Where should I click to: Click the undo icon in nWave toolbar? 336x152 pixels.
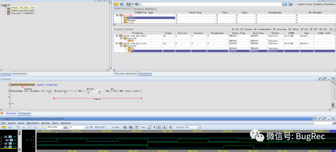(x=18, y=127)
